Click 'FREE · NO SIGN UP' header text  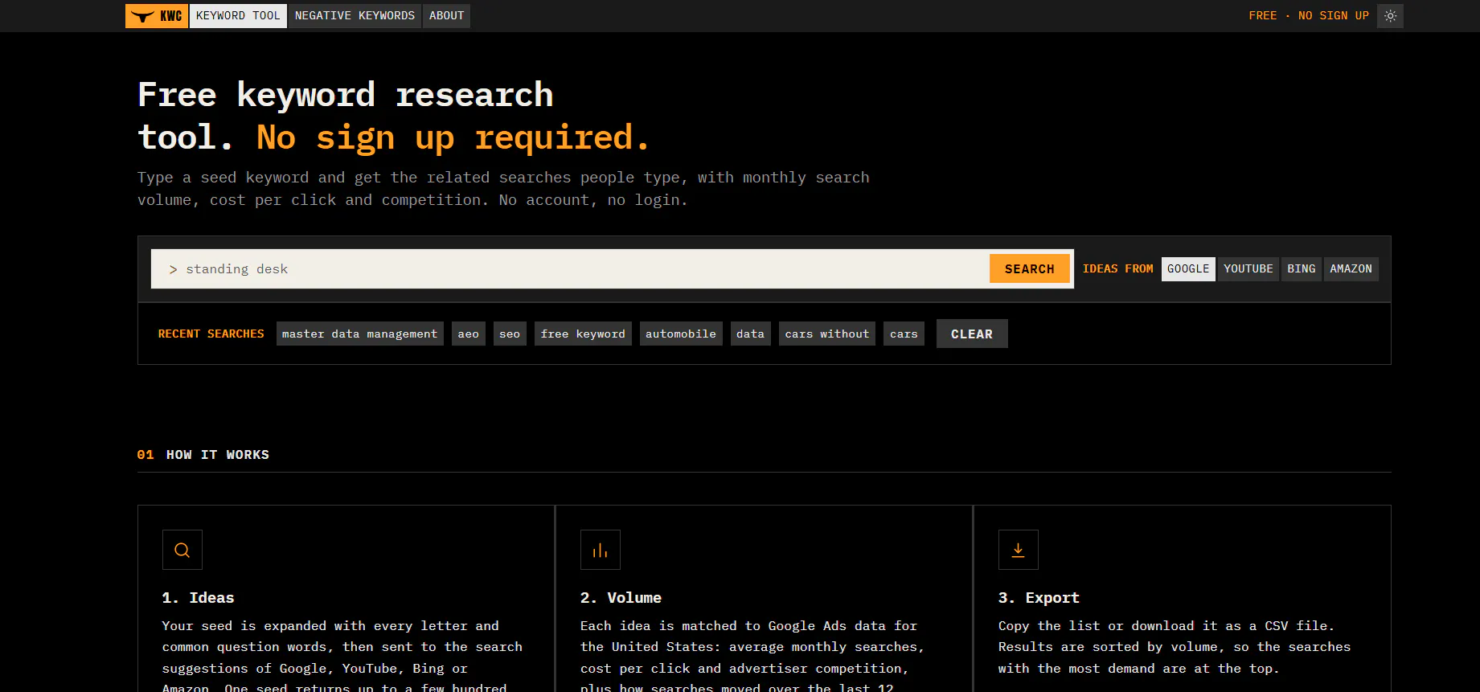pyautogui.click(x=1309, y=16)
